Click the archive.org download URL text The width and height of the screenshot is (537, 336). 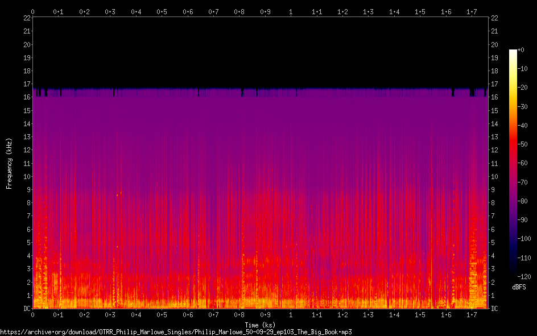pyautogui.click(x=176, y=332)
